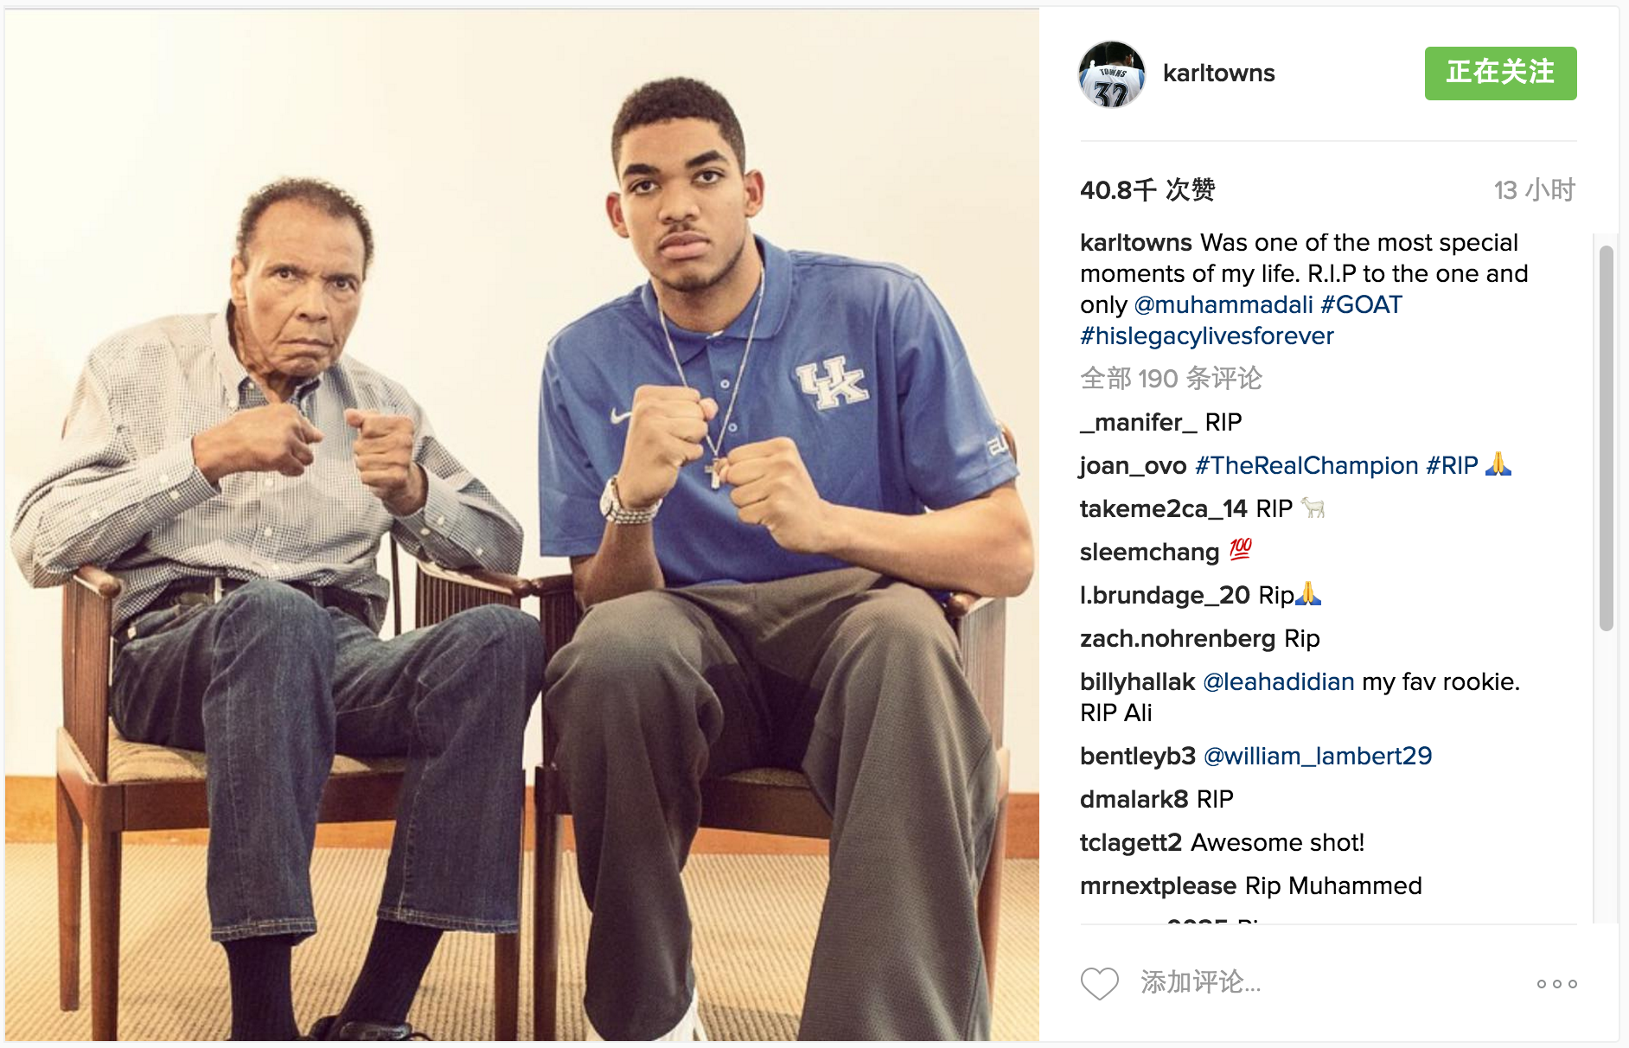Click the post photo
Screen dimensions: 1629x1048
522,524
